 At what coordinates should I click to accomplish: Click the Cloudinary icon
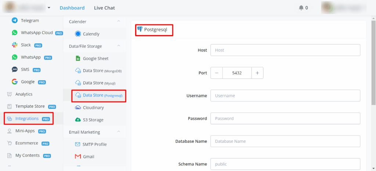[78, 107]
